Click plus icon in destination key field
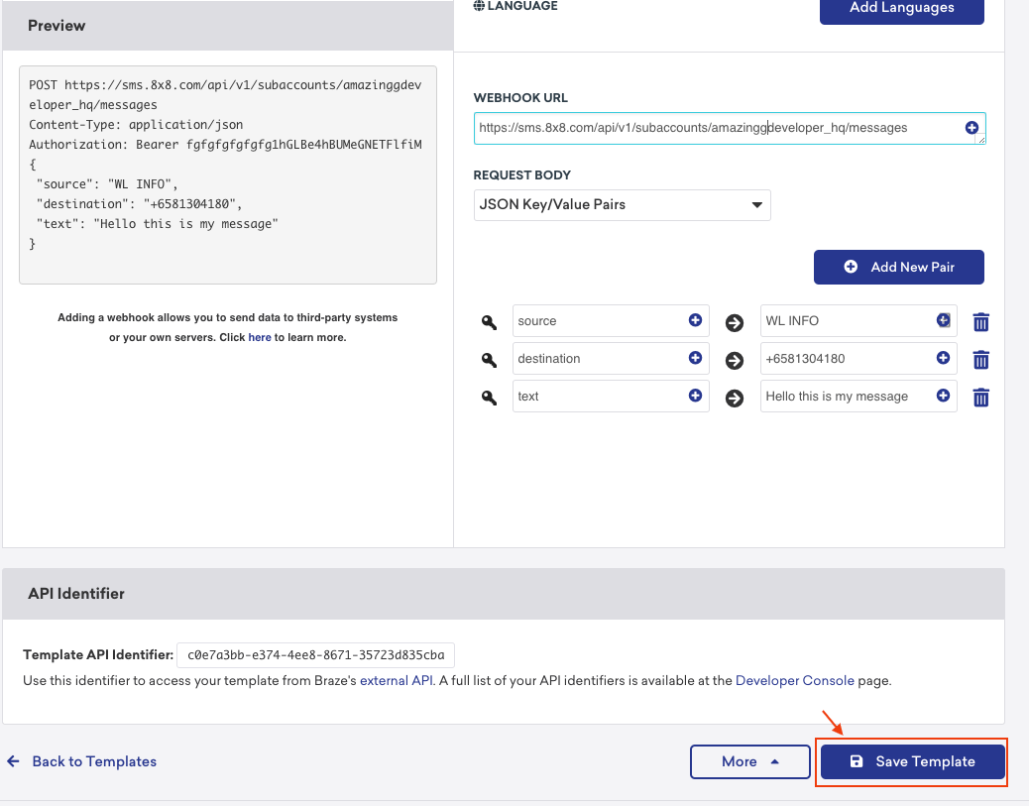This screenshot has height=806, width=1029. coord(695,358)
